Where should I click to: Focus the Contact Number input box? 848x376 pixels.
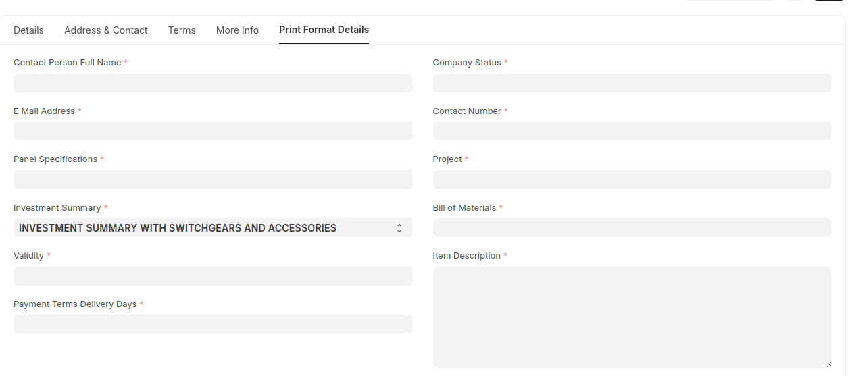(632, 131)
